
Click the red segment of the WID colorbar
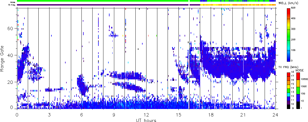pos(288,14)
